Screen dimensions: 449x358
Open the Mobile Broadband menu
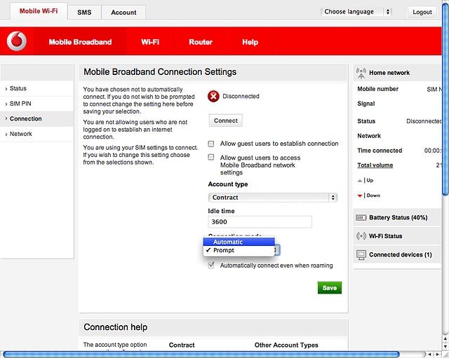(x=80, y=42)
